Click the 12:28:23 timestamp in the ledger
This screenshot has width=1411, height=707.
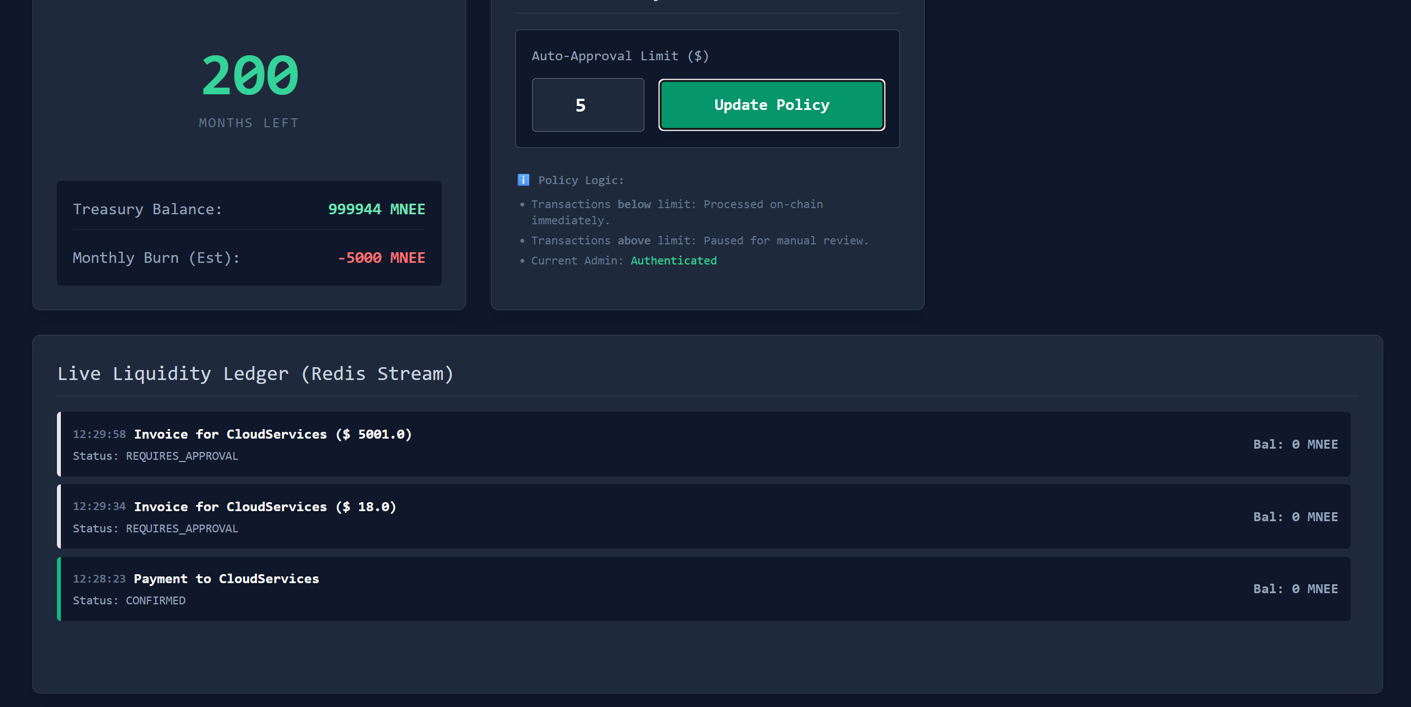click(99, 579)
